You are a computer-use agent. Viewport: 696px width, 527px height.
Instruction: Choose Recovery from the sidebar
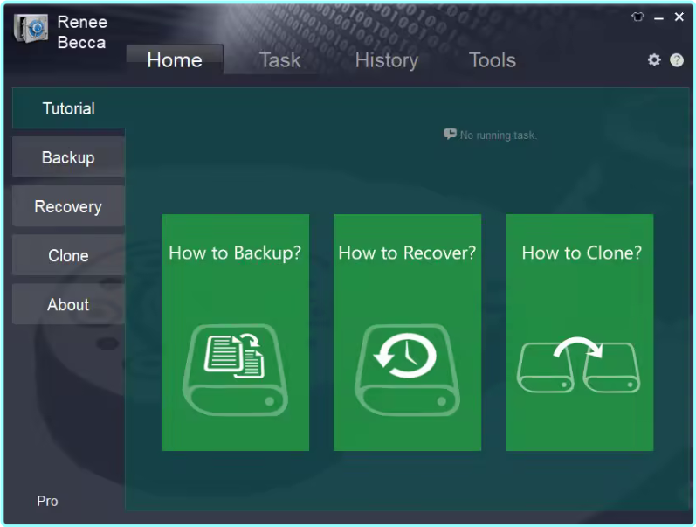click(68, 207)
